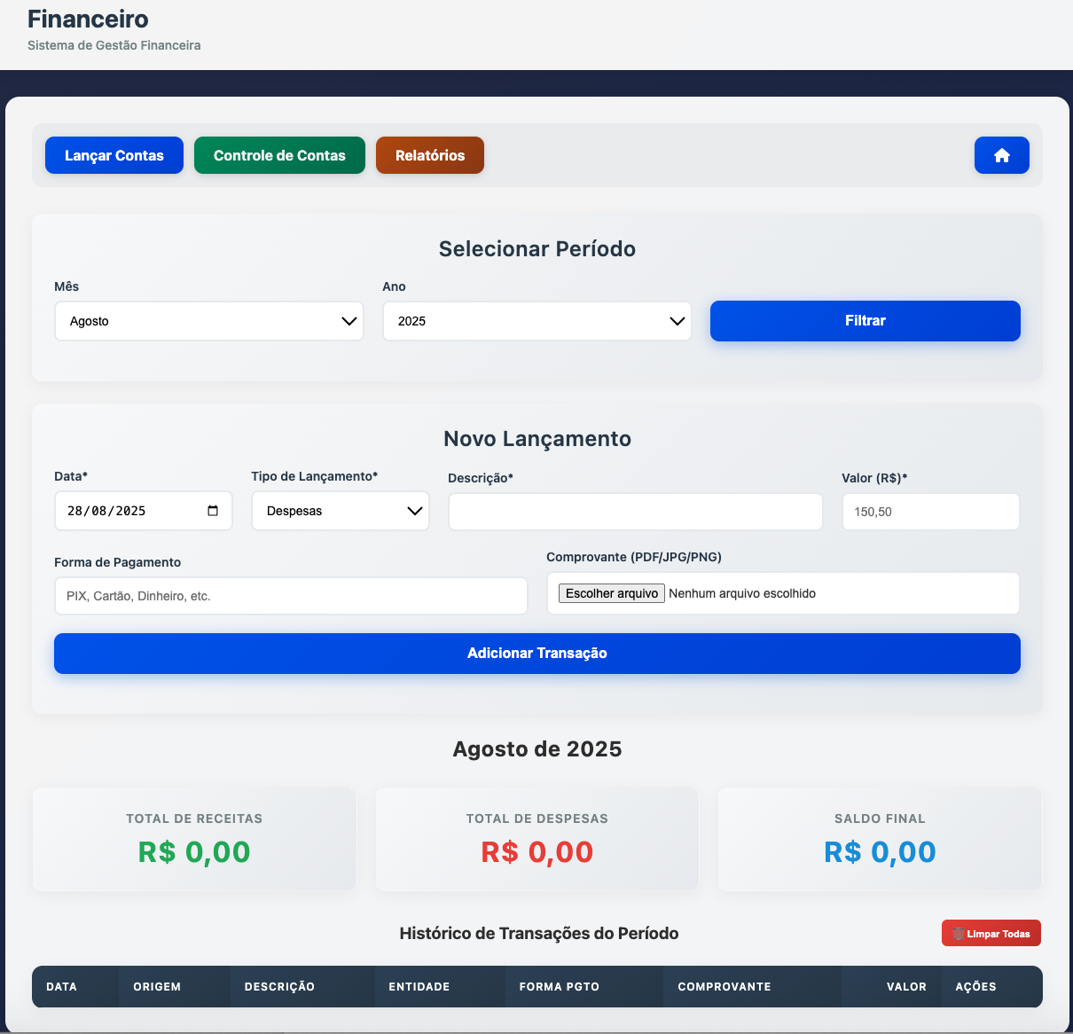
Task: Open Controle de Contas section
Action: [x=279, y=155]
